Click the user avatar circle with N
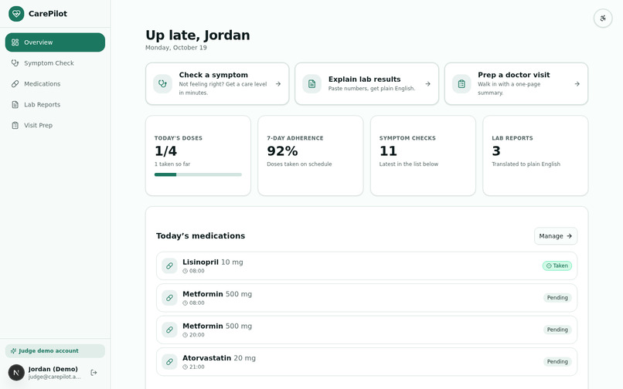This screenshot has width=623, height=389. pyautogui.click(x=16, y=373)
